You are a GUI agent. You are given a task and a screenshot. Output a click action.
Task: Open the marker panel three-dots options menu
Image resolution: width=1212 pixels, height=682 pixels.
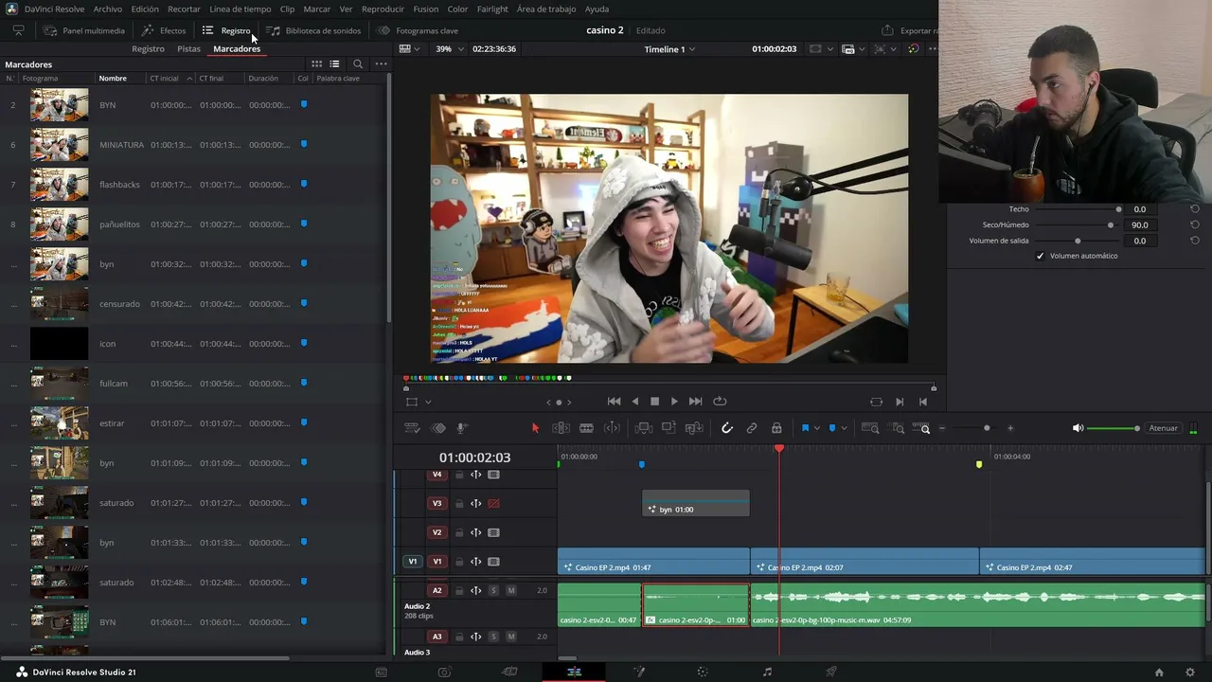tap(381, 64)
